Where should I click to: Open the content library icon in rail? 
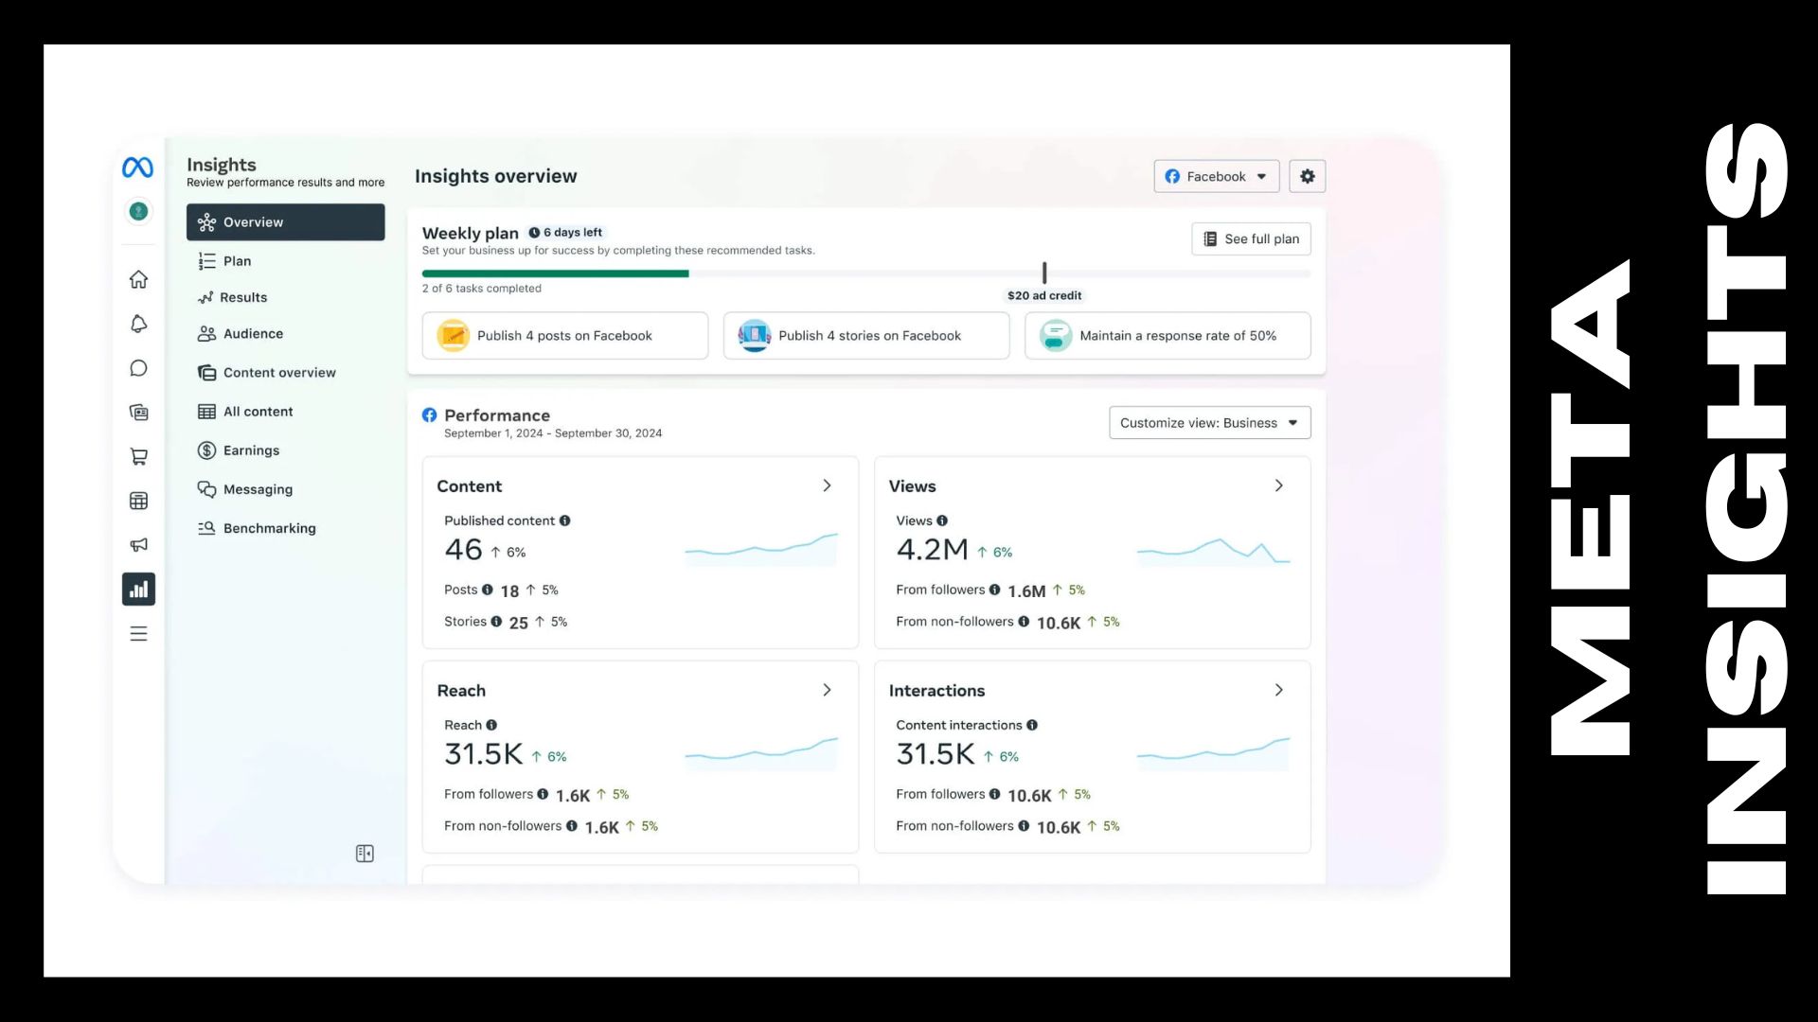(138, 412)
